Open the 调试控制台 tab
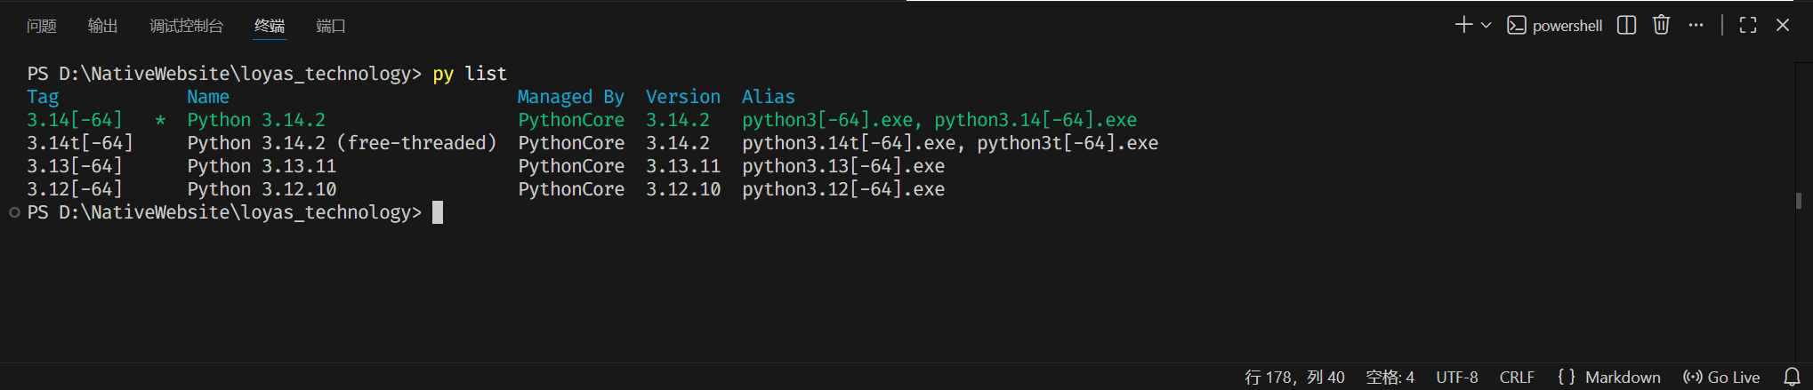 tap(186, 26)
